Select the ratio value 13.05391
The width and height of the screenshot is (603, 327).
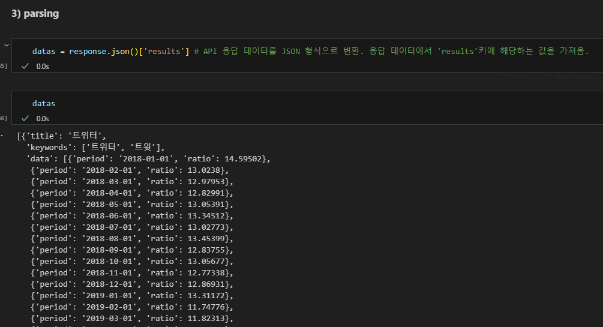206,204
